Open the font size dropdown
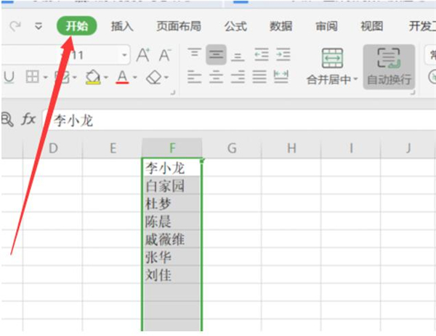 (x=125, y=55)
